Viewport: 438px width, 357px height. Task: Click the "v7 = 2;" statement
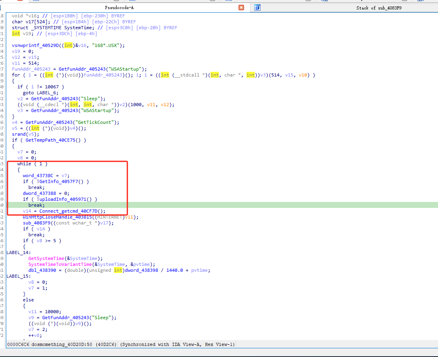point(38,330)
